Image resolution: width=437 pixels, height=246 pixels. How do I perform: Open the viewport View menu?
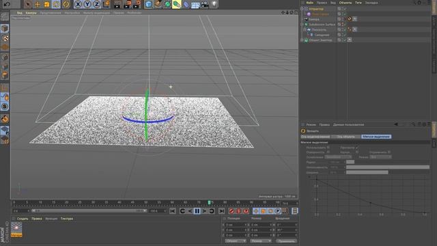click(20, 13)
